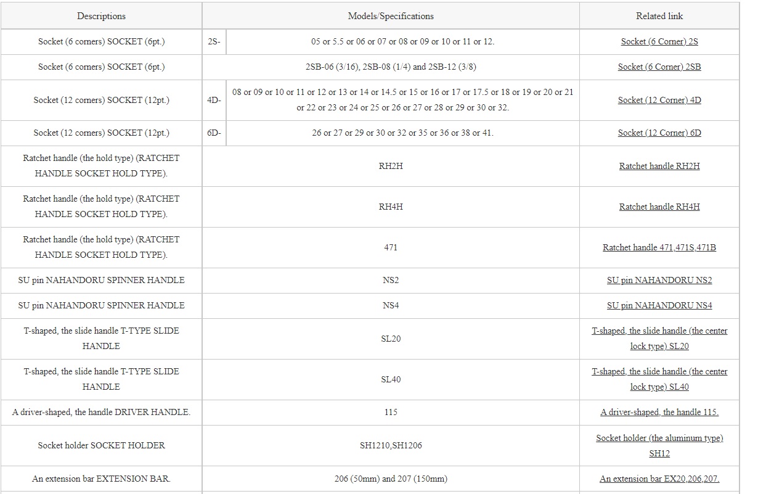Click the 4D- model prefix cell
Screen dimensions: 766x494
pyautogui.click(x=214, y=100)
